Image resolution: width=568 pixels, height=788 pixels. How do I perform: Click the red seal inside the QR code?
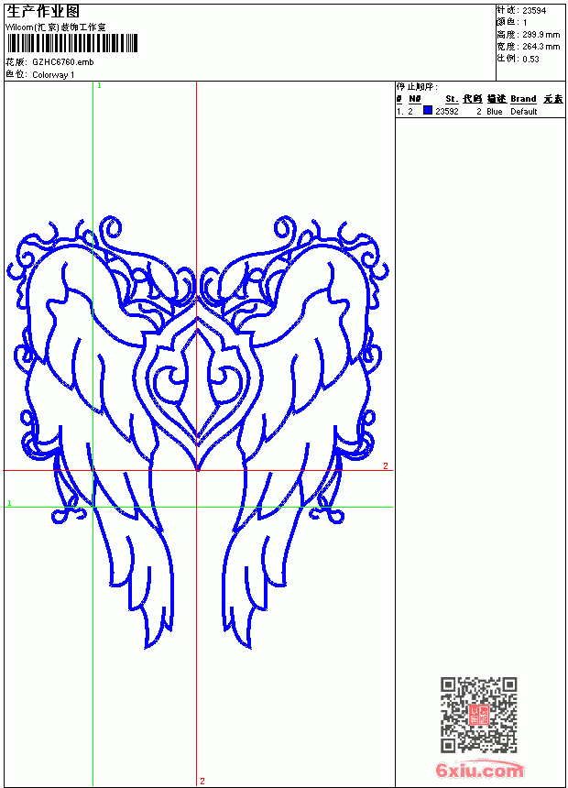[479, 715]
